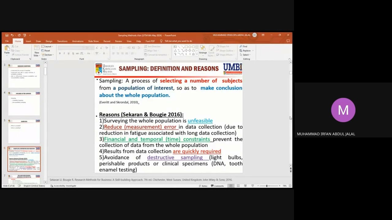Undo the last action
This screenshot has height=220, width=392.
[12, 35]
